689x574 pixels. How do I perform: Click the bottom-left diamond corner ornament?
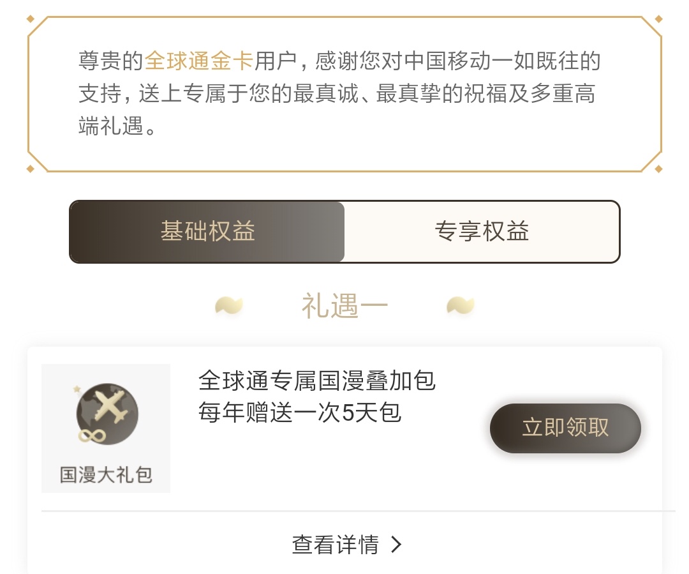[30, 169]
